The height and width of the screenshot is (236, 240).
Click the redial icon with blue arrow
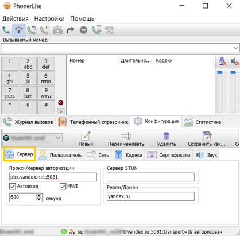[32, 30]
